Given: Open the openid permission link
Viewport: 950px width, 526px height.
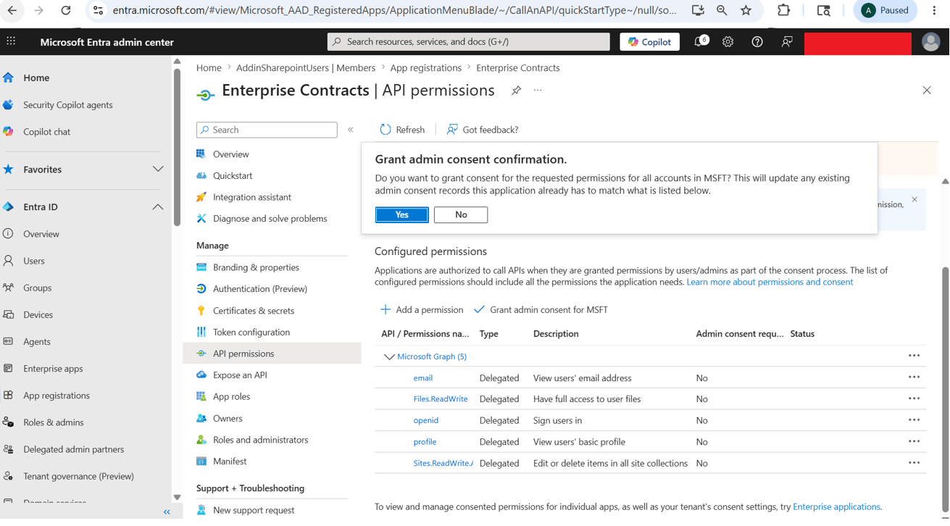Looking at the screenshot, I should (425, 420).
